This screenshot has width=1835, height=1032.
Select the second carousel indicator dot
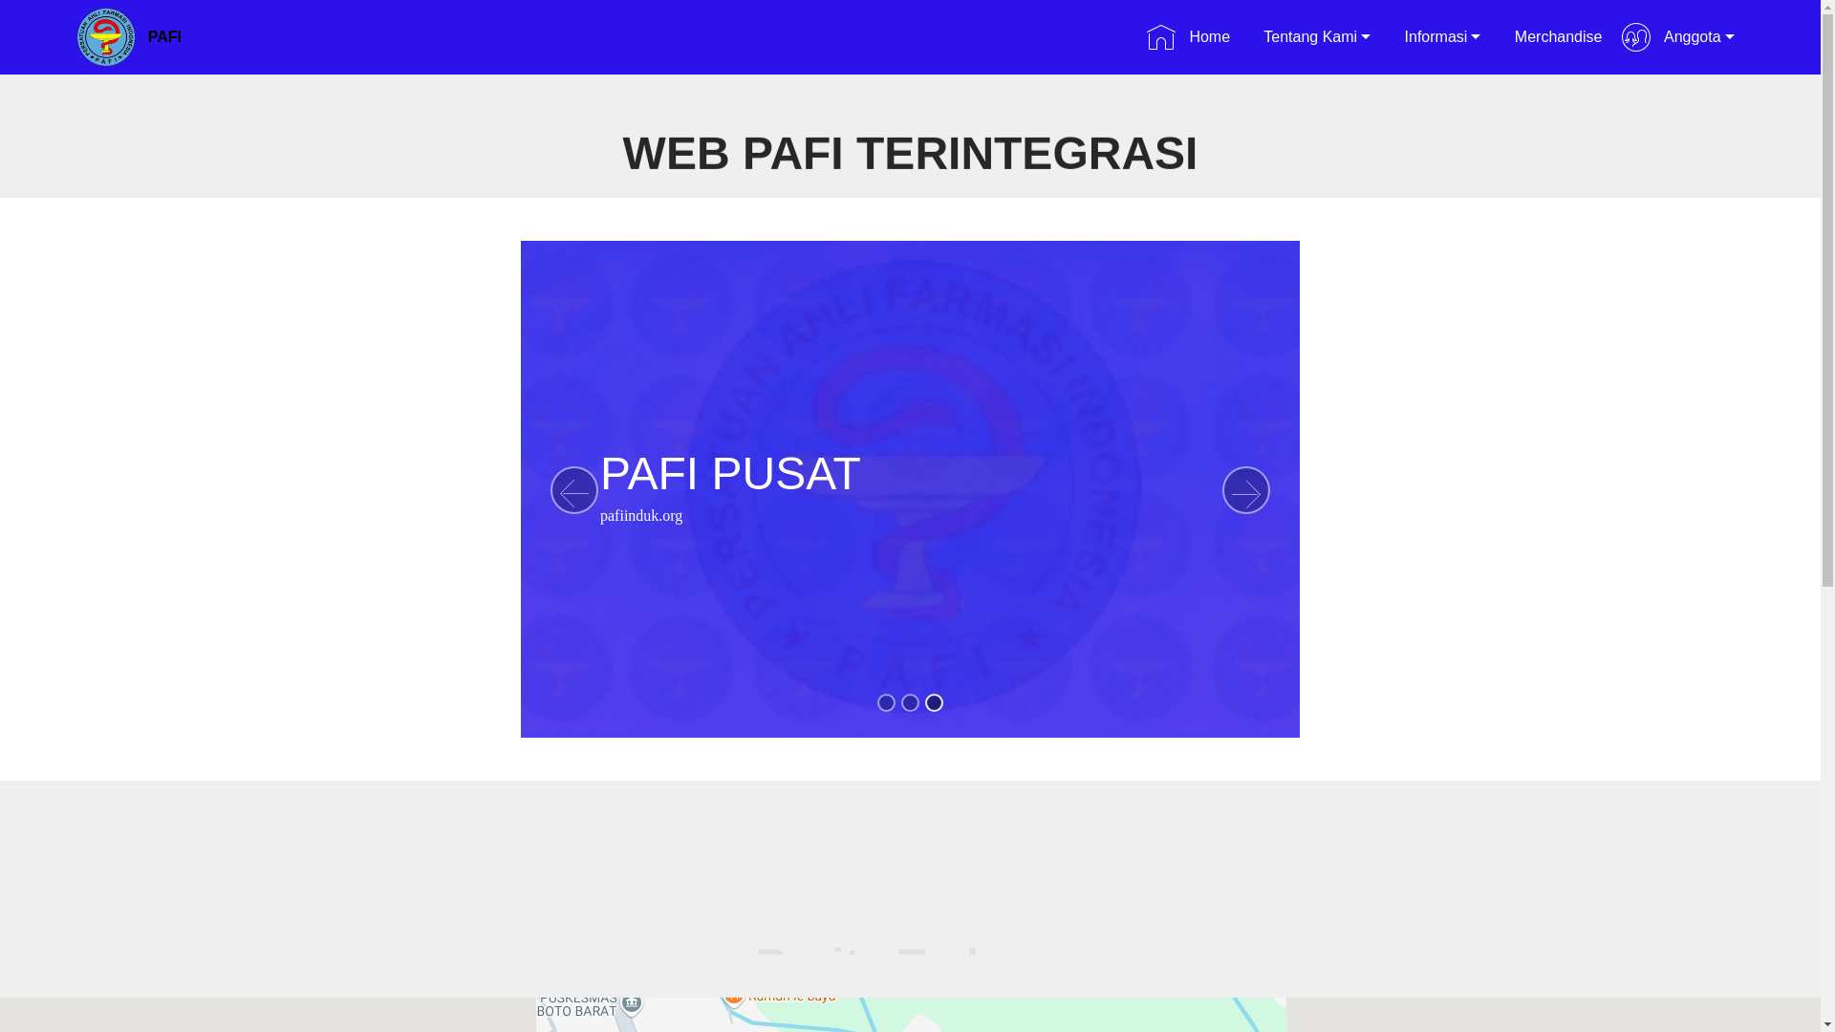coord(910,703)
